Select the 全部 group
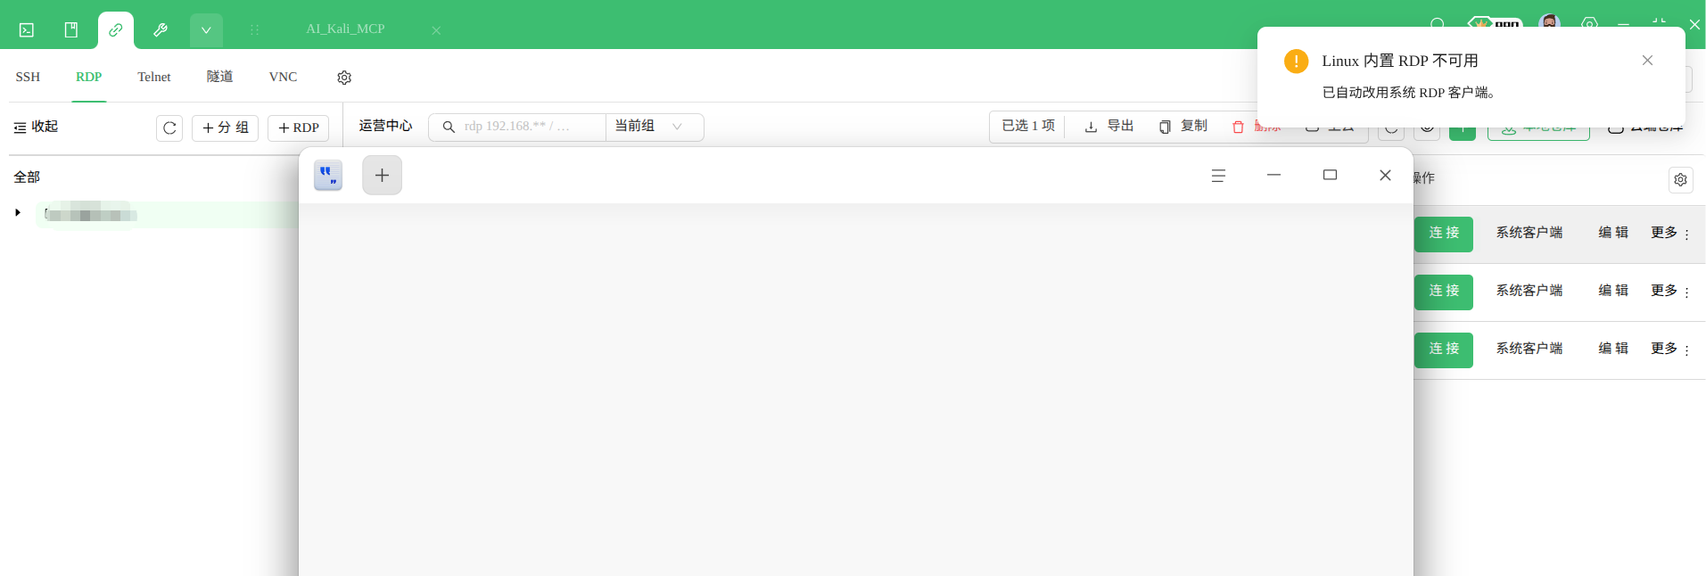1706x576 pixels. click(27, 177)
